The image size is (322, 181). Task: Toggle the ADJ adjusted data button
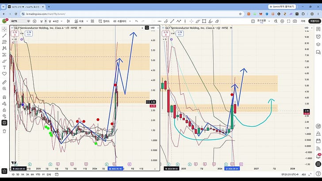303,174
